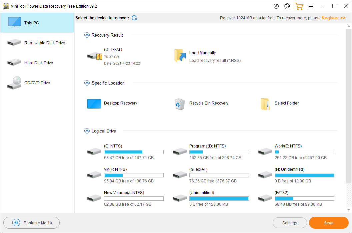Collapse the Specific Location section
Viewport: 352px width, 233px height.
tap(87, 83)
